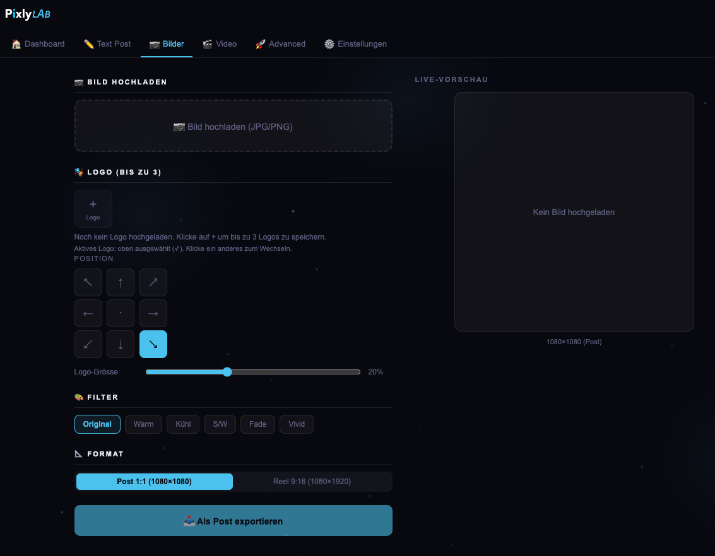Apply the Fade filter
The height and width of the screenshot is (556, 715).
pyautogui.click(x=257, y=424)
